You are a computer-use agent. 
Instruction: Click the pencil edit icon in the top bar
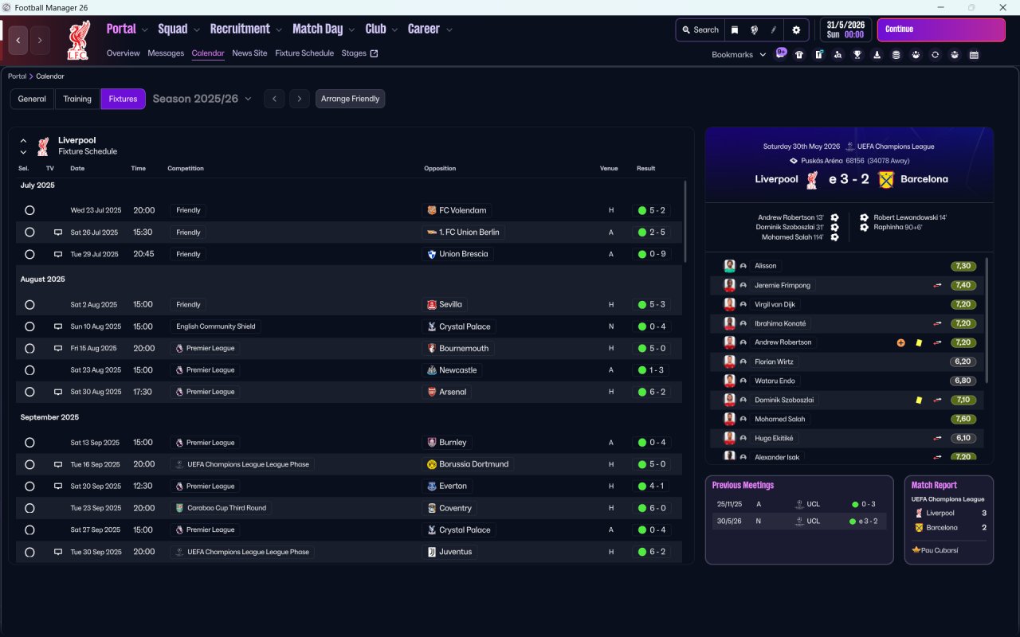coord(773,29)
